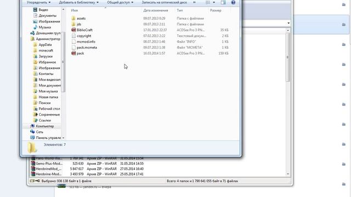
Task: Click Файл "INFO" type cell
Action: (186, 42)
